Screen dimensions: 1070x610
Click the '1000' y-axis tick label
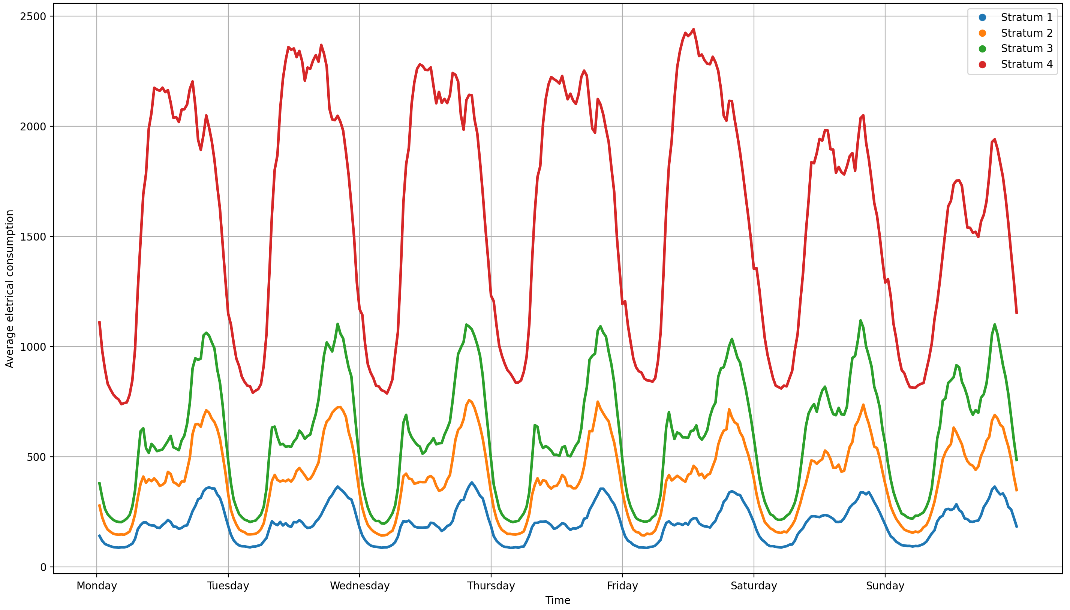point(33,347)
